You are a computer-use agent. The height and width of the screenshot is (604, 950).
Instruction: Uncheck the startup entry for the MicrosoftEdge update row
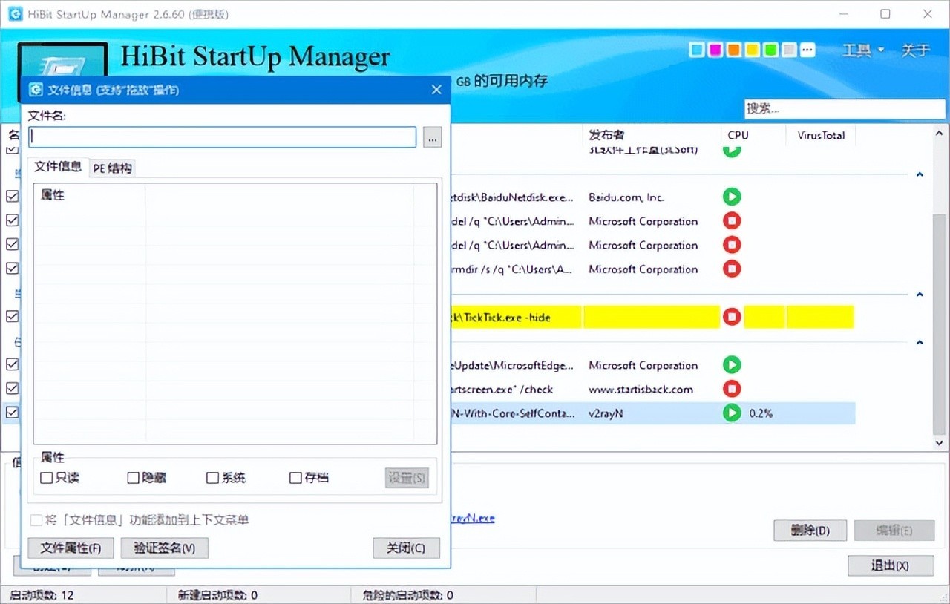pyautogui.click(x=13, y=364)
